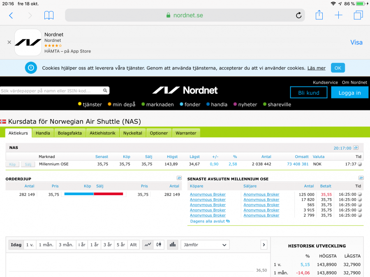Dismiss the Nordnet app banner
Screen dimensions: 370x277
click(x=9, y=42)
